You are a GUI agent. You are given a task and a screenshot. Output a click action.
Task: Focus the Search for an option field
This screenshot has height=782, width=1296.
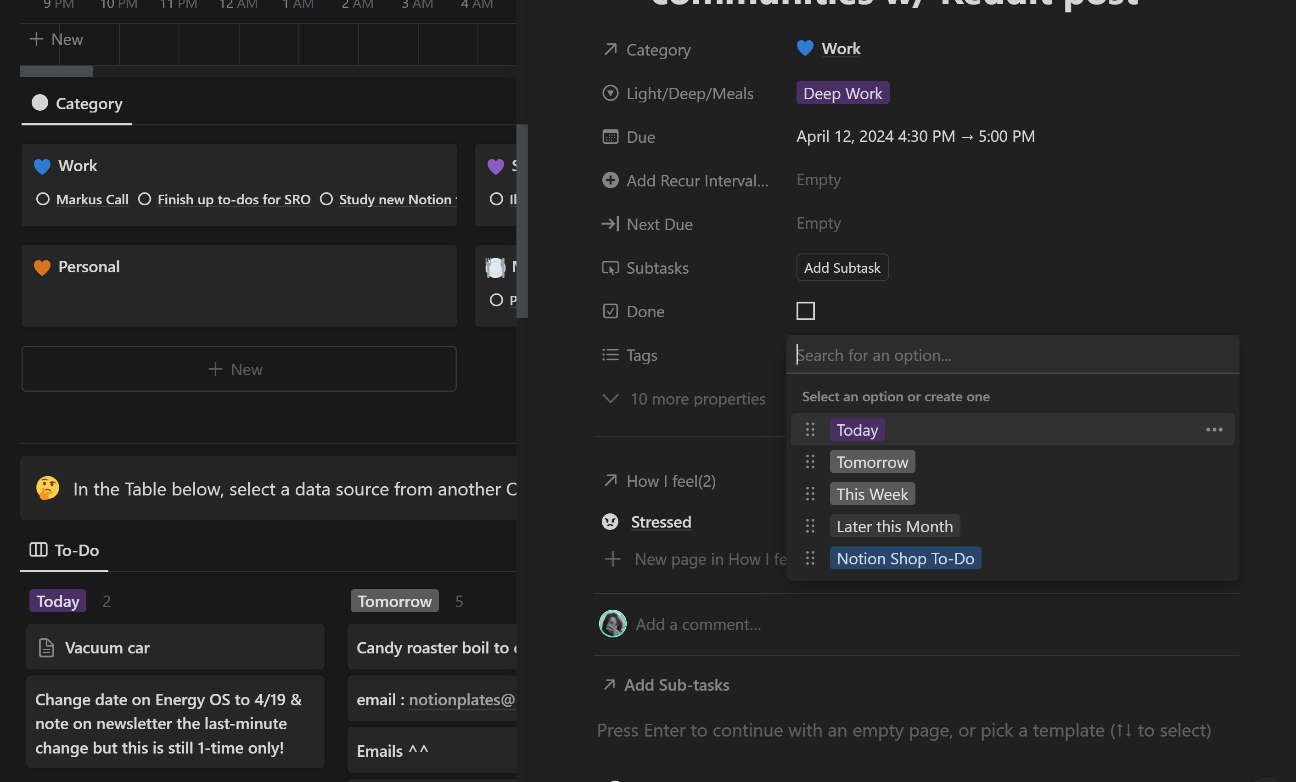pos(1012,355)
